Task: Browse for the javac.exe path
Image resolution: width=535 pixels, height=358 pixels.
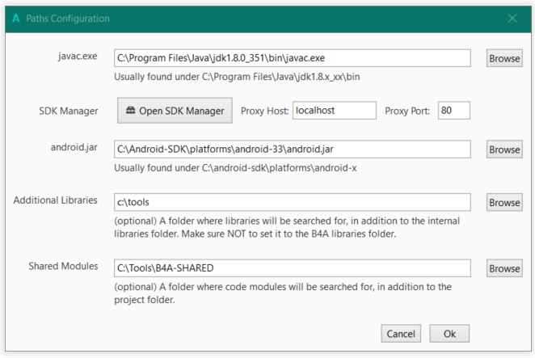Action: pos(504,58)
